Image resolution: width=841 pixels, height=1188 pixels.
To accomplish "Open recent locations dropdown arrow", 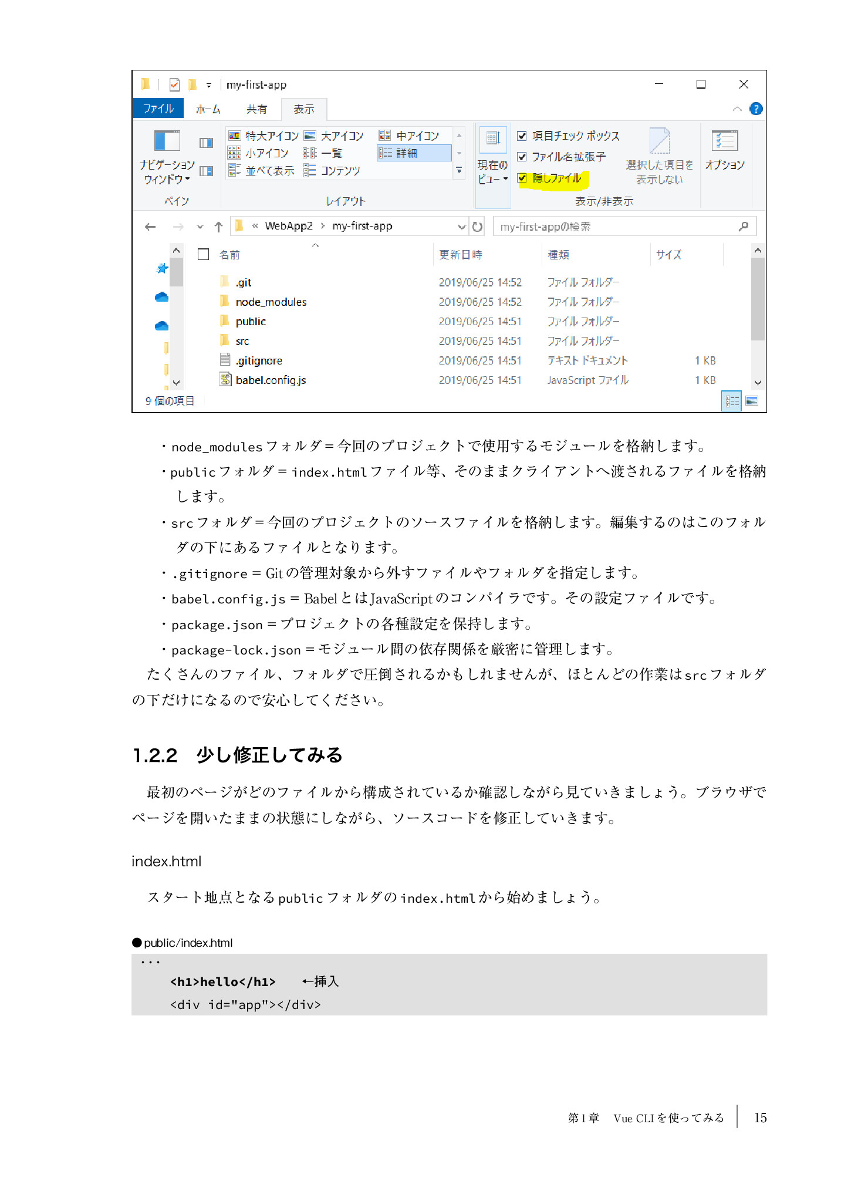I will click(200, 227).
